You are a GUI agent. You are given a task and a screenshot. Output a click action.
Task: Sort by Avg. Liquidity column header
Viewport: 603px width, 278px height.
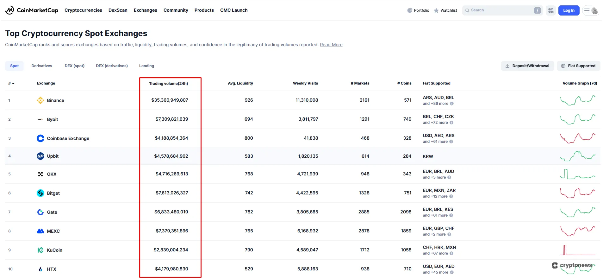(240, 83)
